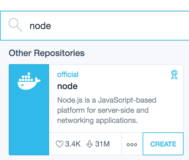
Task: Click the 31M pulls count
Action: tap(103, 144)
